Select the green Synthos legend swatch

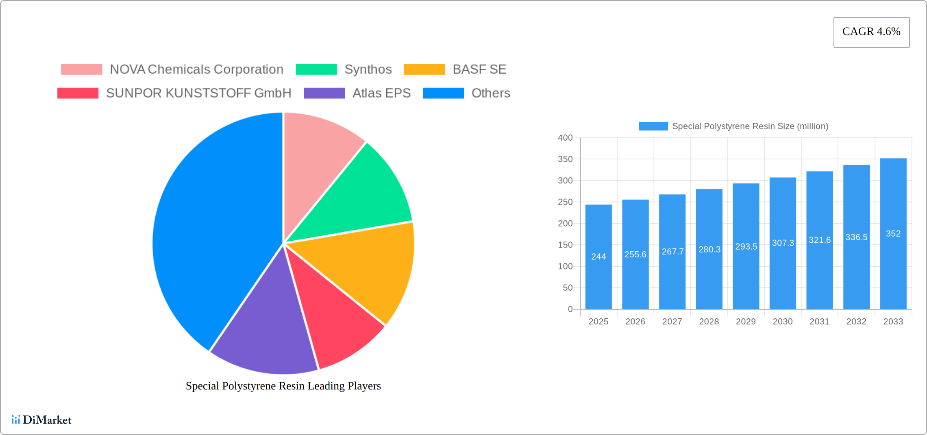point(316,69)
